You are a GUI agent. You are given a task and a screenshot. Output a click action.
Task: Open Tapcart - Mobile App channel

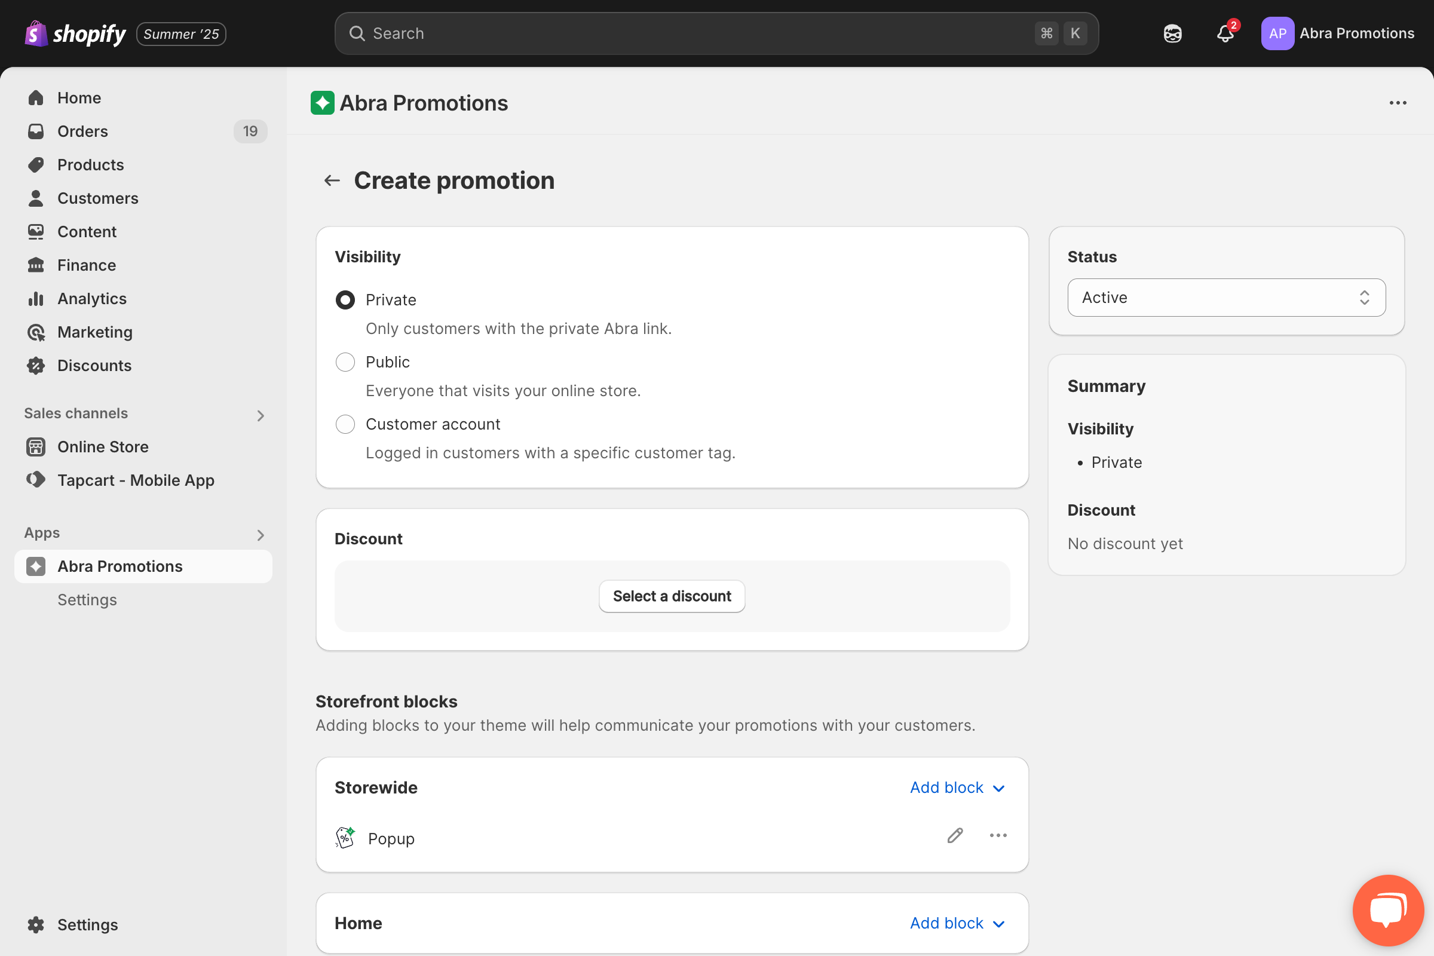143,480
